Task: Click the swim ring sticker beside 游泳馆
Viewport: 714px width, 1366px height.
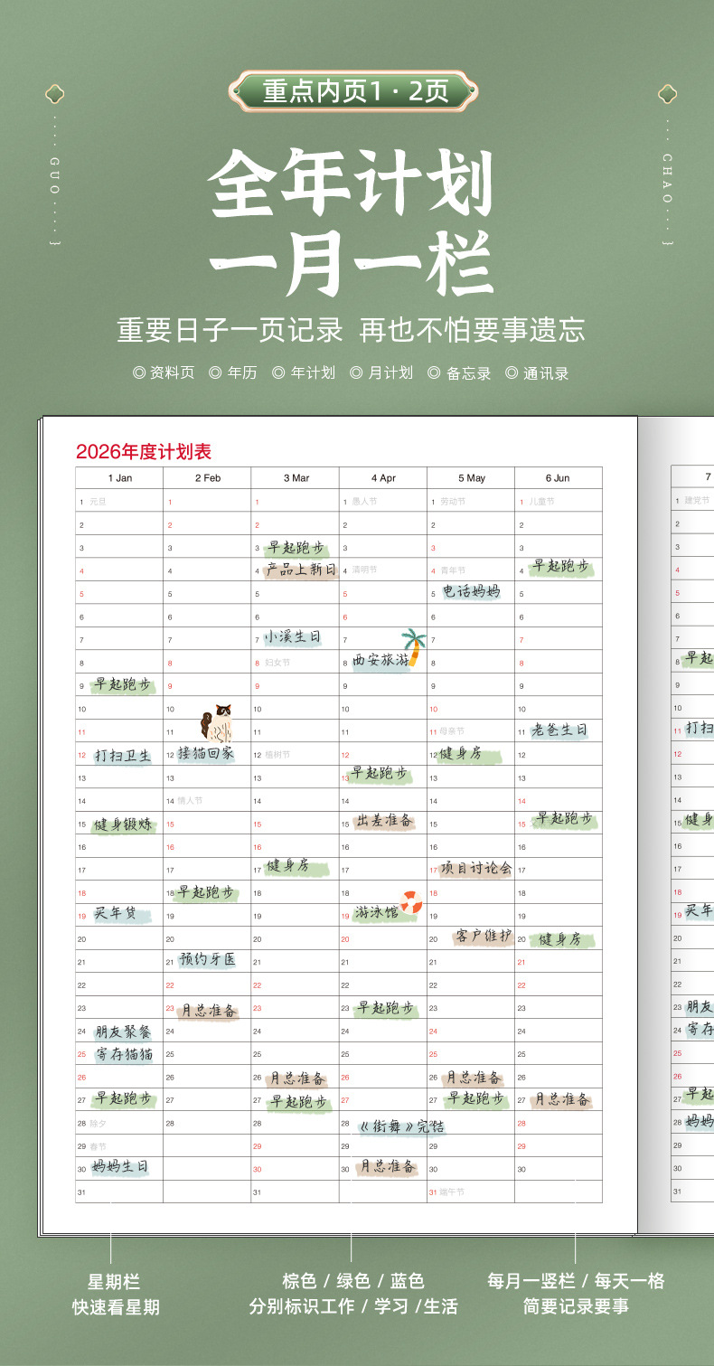Action: click(x=412, y=902)
